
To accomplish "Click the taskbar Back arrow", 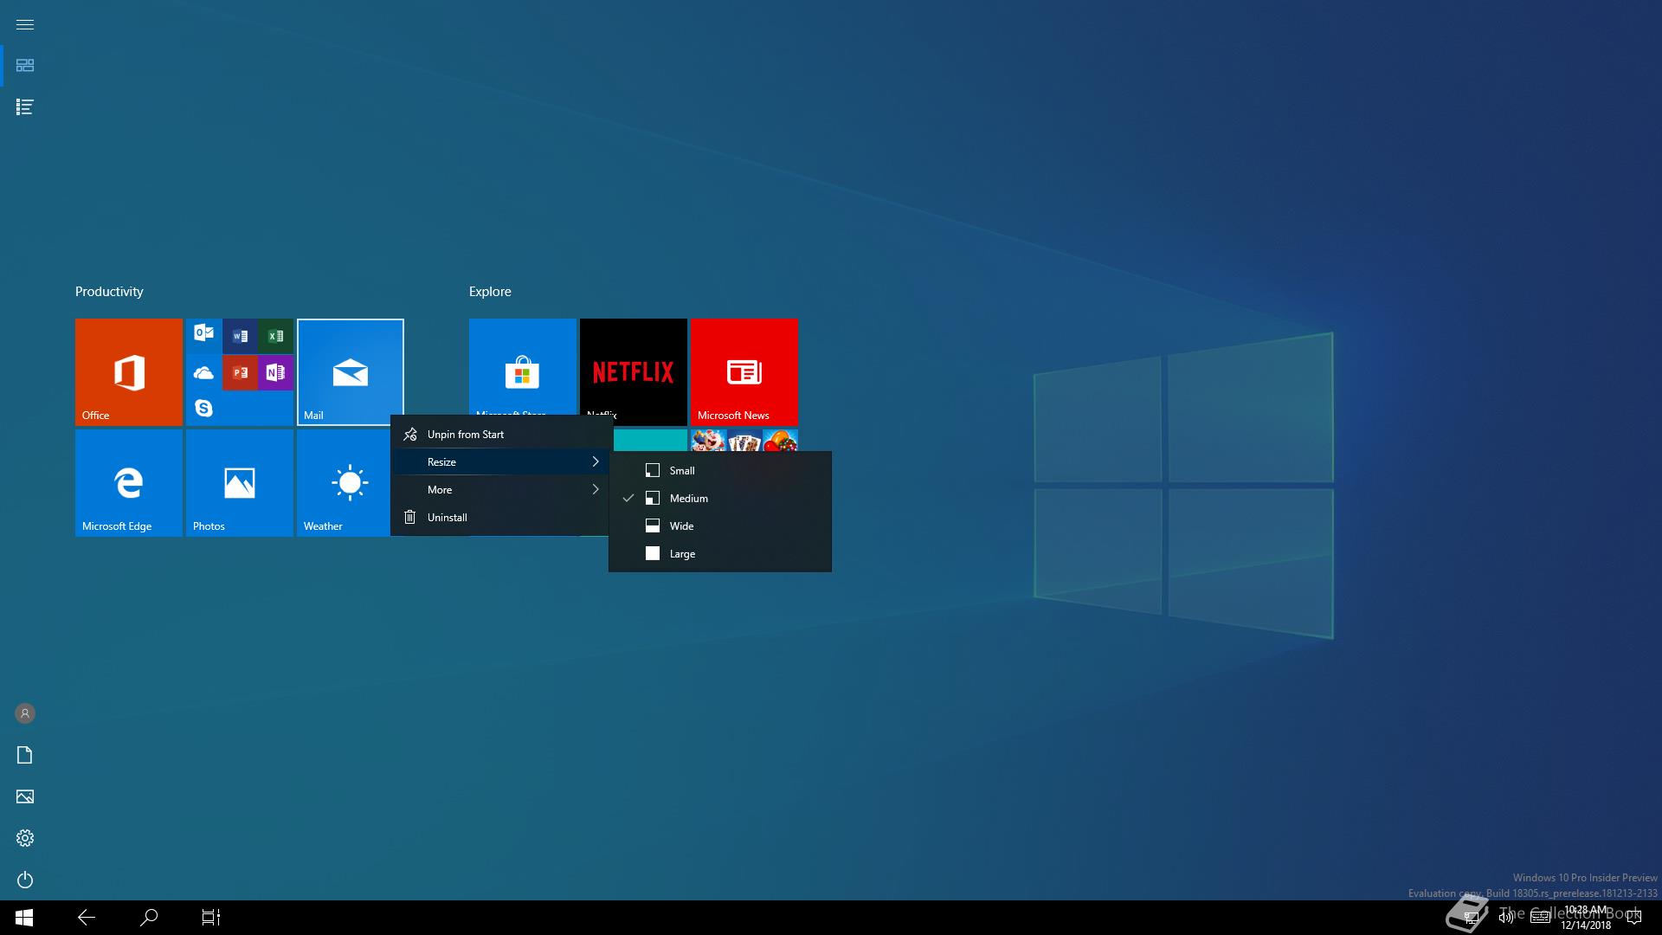I will click(87, 918).
